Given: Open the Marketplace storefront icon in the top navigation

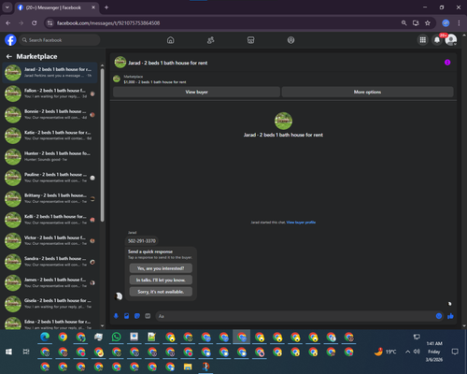Looking at the screenshot, I should coord(250,40).
